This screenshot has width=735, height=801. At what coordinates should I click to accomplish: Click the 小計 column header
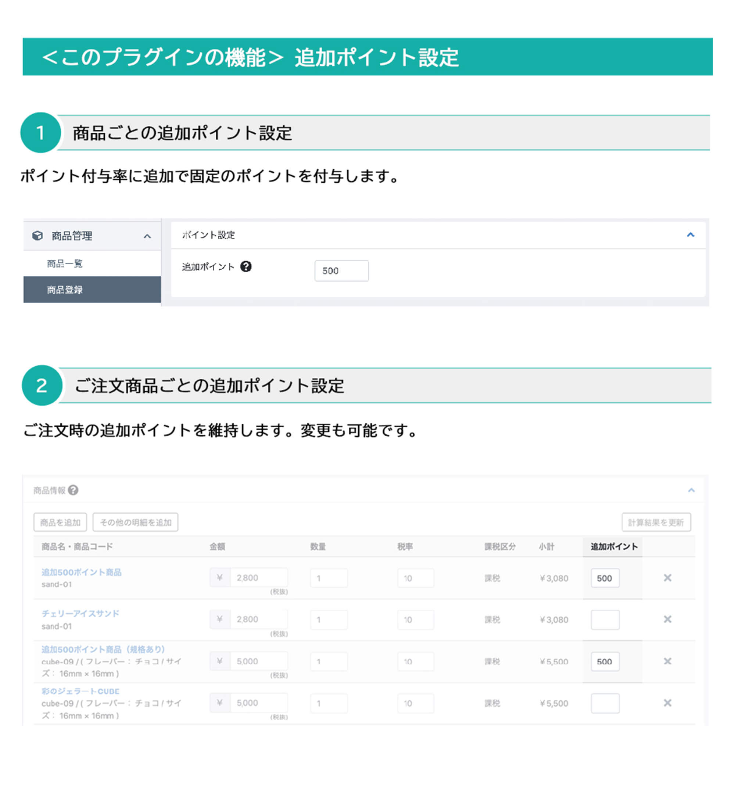(546, 546)
